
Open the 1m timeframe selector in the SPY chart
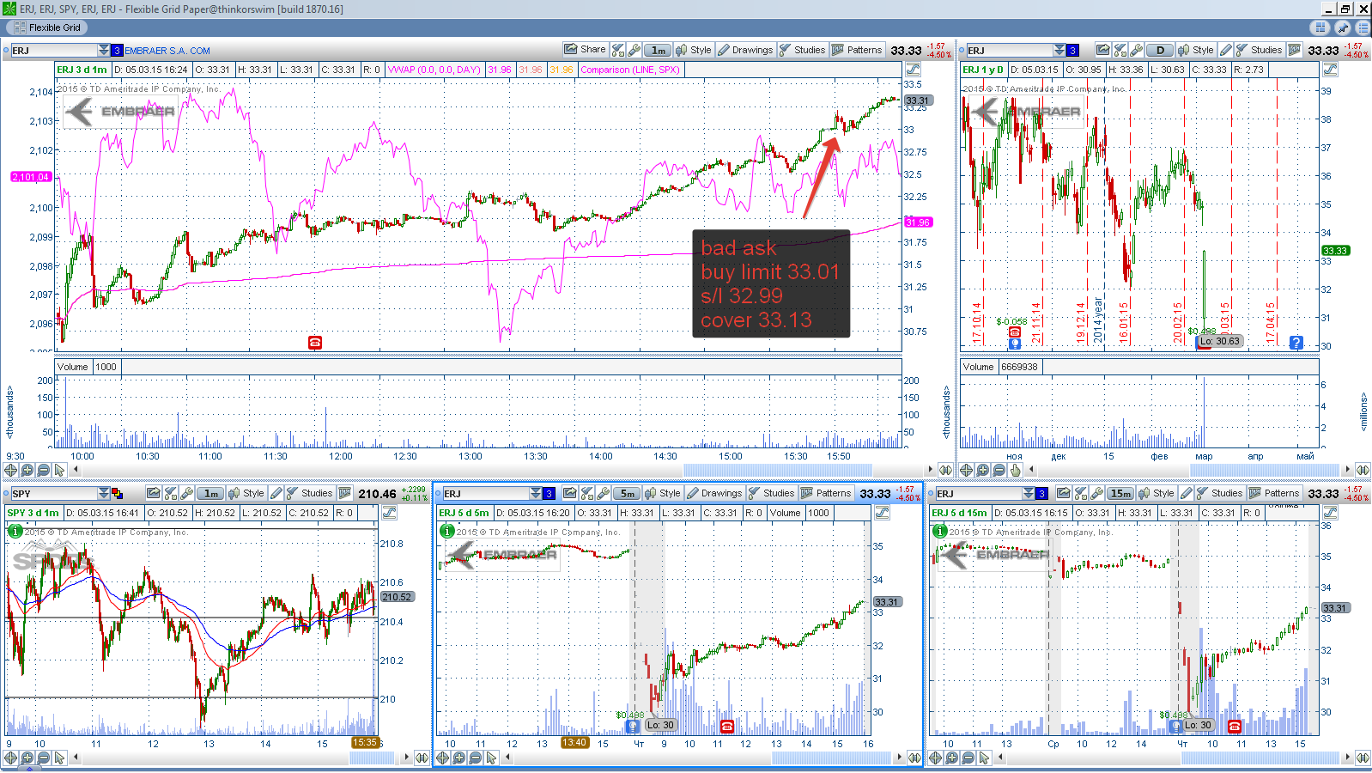(210, 493)
